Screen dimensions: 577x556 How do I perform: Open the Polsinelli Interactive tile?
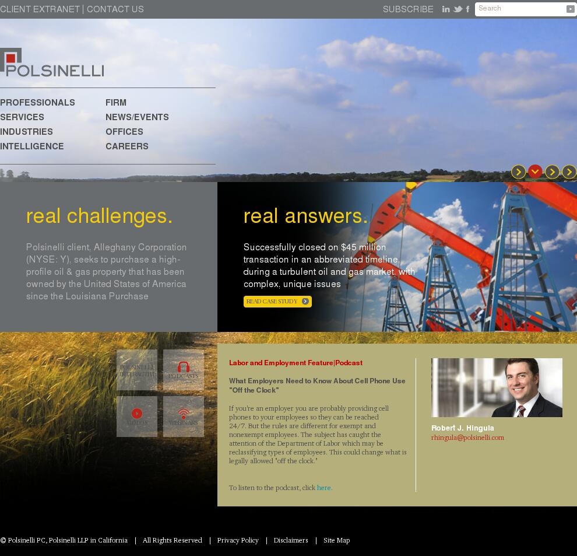tap(137, 370)
